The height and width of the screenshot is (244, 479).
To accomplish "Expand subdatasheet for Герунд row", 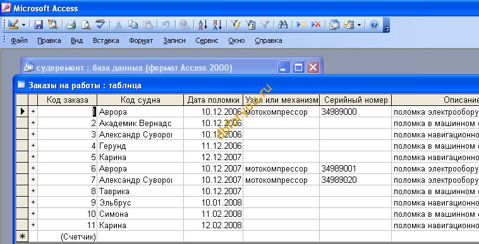I will pos(33,145).
